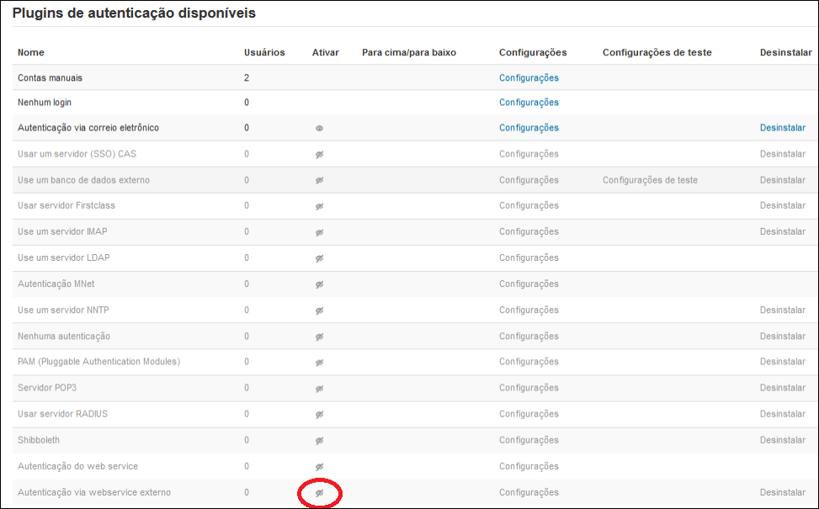This screenshot has width=819, height=509.
Task: Click Desinstalar for Use um servidor IMAP
Action: coord(783,231)
